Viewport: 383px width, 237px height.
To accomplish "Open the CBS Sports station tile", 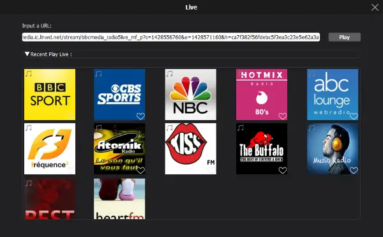I will pyautogui.click(x=119, y=95).
